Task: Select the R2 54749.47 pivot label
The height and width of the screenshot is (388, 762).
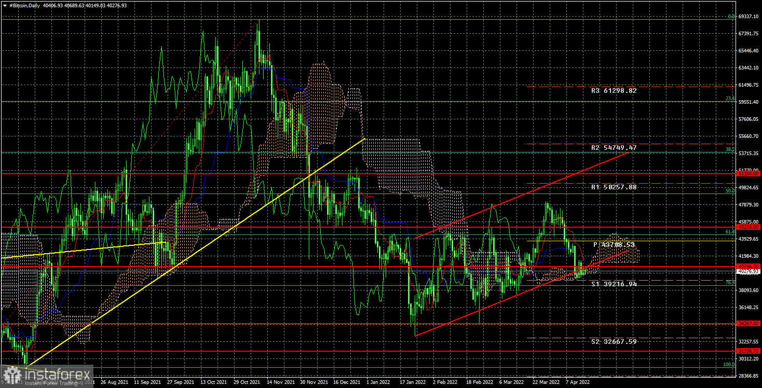Action: (x=614, y=148)
